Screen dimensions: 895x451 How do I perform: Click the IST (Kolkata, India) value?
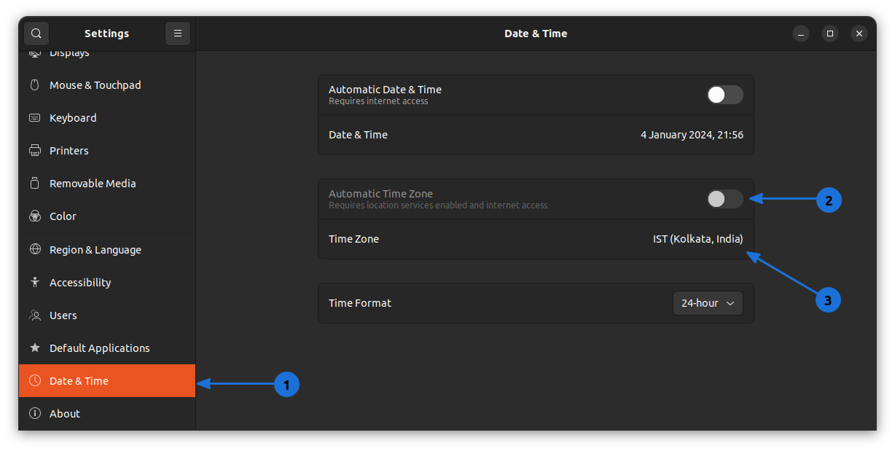[x=698, y=239]
